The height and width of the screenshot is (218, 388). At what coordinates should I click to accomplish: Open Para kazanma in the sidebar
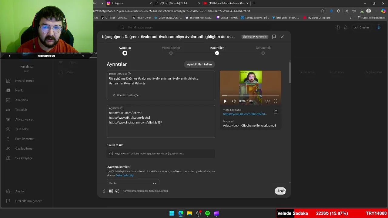point(25,139)
